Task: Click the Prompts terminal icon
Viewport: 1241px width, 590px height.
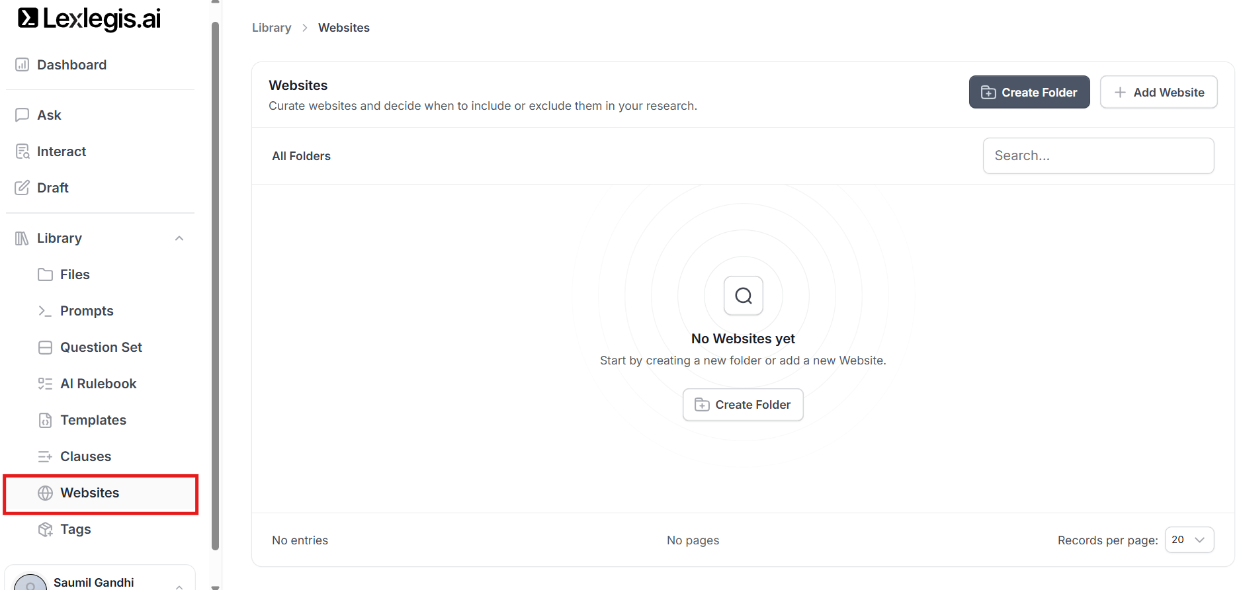Action: pos(45,311)
